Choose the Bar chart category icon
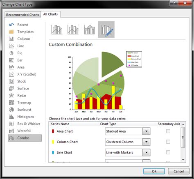This screenshot has height=179, width=194. click(x=11, y=60)
